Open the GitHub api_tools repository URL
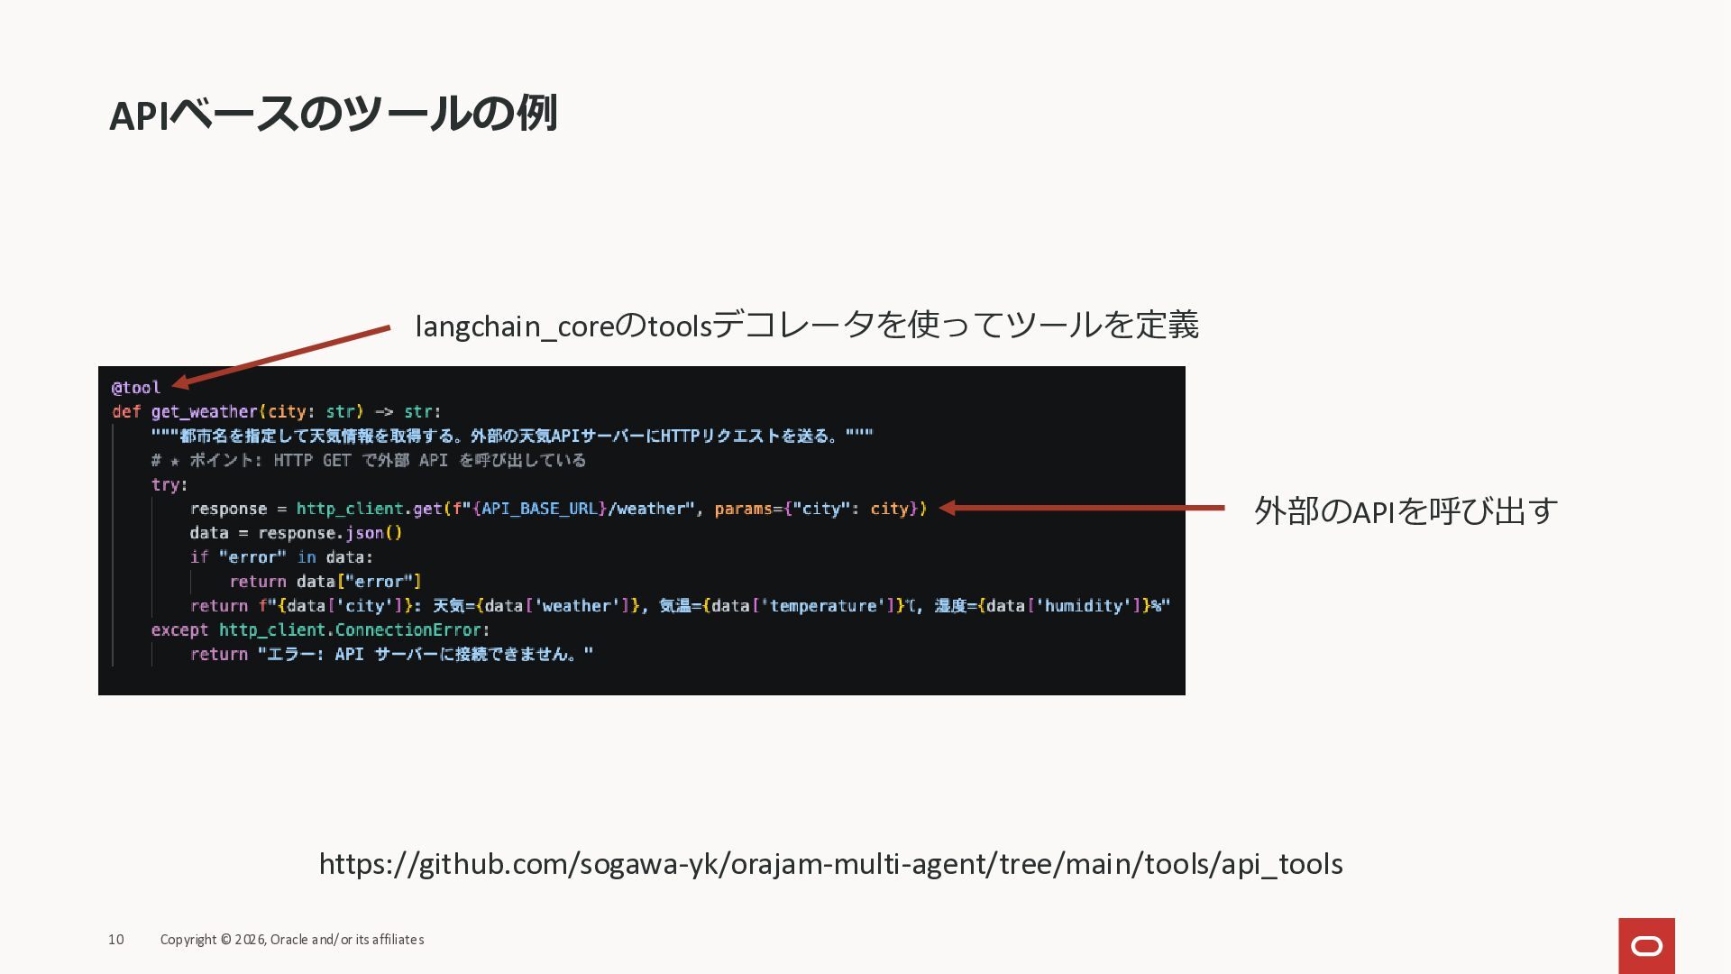The image size is (1731, 974). 830,864
